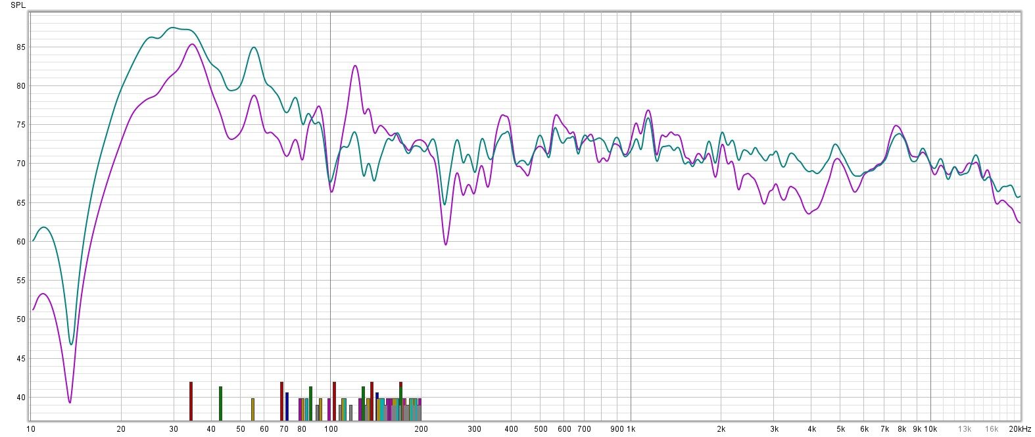This screenshot has width=1035, height=437.
Task: Select the 700 Hz frequency axis label
Action: click(x=584, y=429)
